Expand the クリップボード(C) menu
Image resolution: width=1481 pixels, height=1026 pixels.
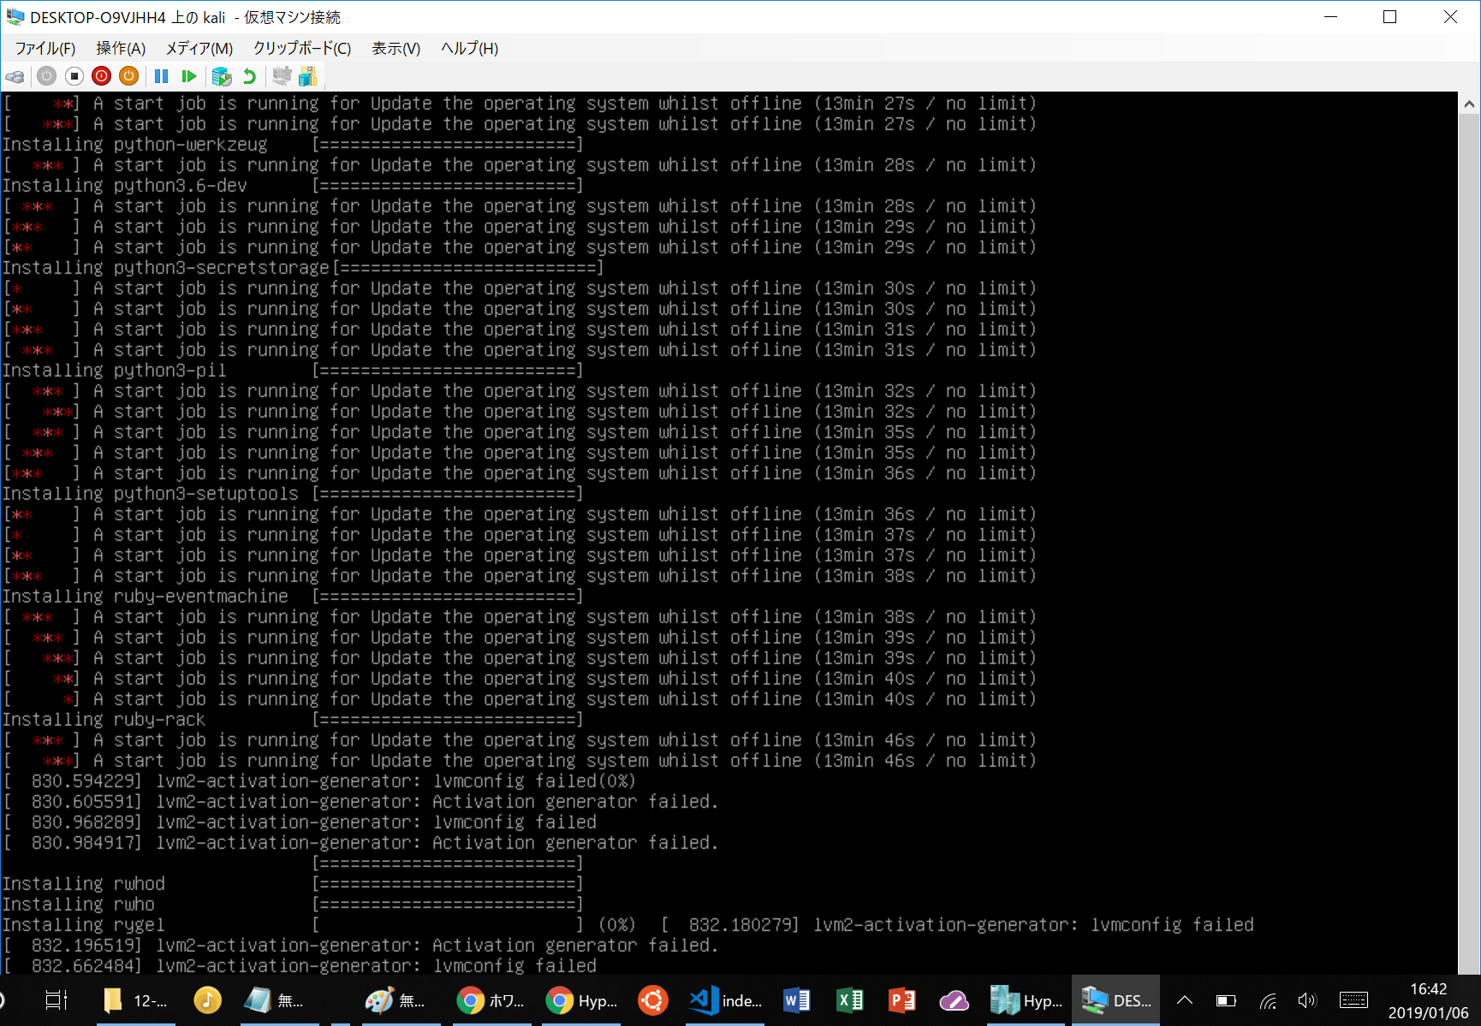pyautogui.click(x=301, y=49)
